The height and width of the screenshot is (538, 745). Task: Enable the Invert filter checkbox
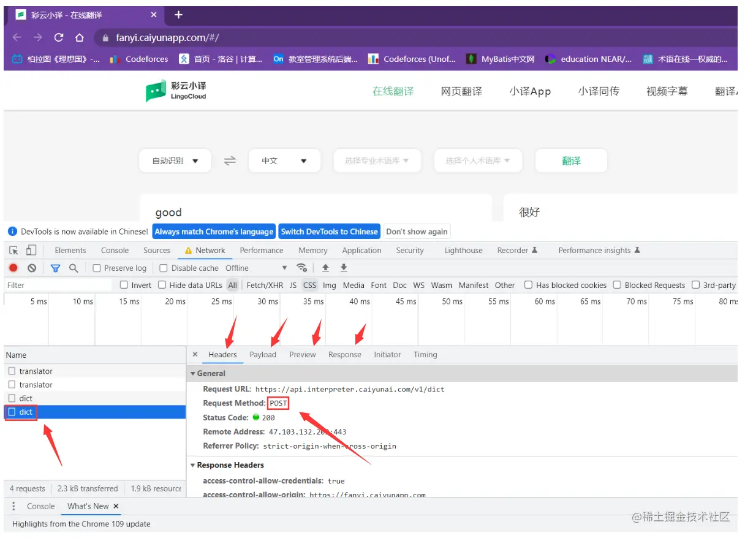124,285
